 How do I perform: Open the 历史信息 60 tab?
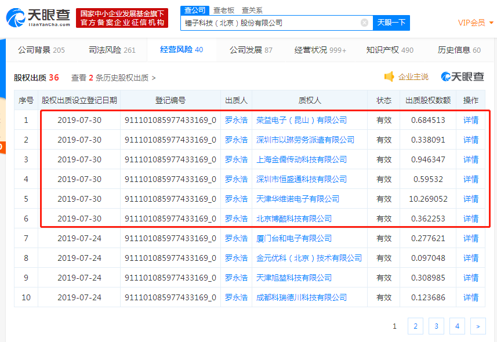point(459,50)
